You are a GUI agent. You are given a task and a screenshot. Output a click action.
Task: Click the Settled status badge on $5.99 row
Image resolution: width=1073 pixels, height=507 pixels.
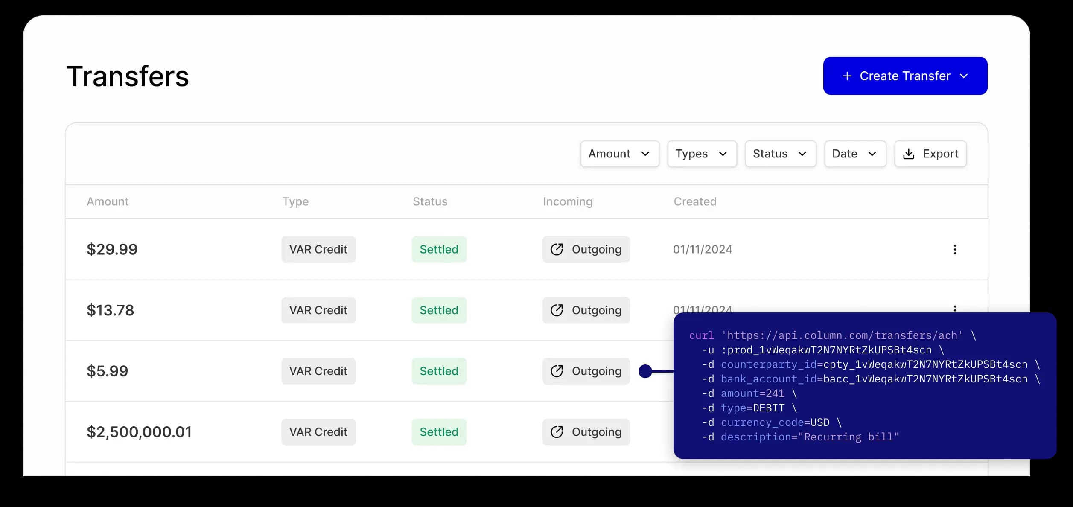(x=438, y=371)
